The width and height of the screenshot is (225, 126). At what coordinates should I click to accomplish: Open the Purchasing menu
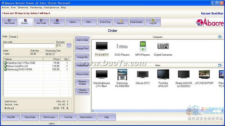pyautogui.click(x=36, y=7)
